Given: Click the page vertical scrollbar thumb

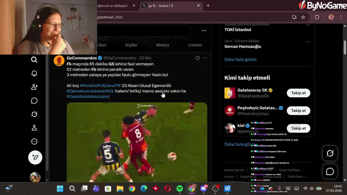Looking at the screenshot, I should click(x=345, y=47).
